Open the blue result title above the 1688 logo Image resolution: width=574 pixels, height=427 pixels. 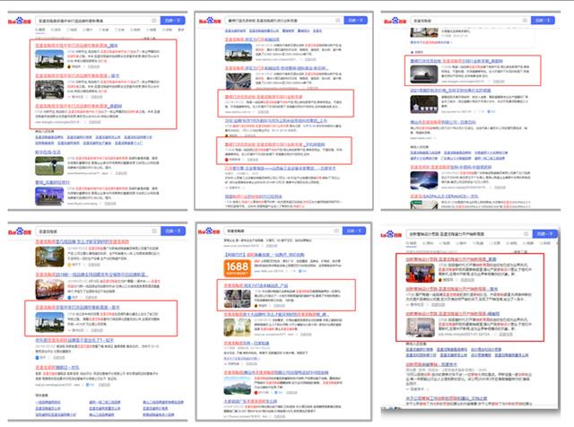pyautogui.click(x=264, y=255)
